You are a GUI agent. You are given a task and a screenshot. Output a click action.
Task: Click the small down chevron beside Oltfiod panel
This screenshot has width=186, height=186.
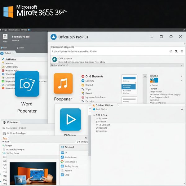90,111
